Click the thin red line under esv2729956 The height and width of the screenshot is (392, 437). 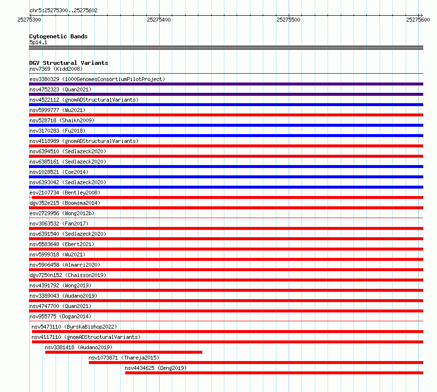click(x=226, y=218)
